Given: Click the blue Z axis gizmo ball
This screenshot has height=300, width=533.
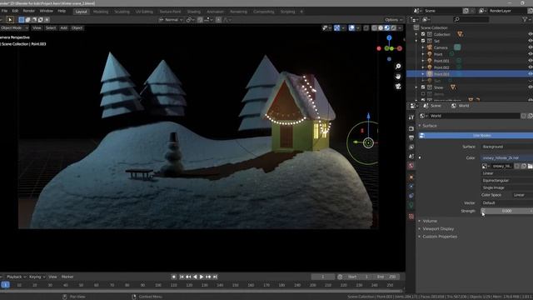Looking at the screenshot, I should click(x=389, y=37).
